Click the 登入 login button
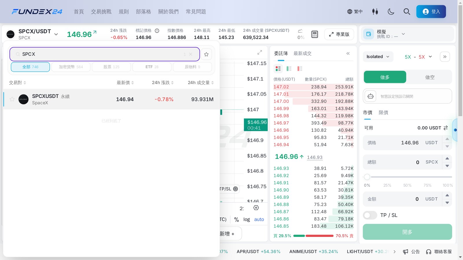 (431, 12)
